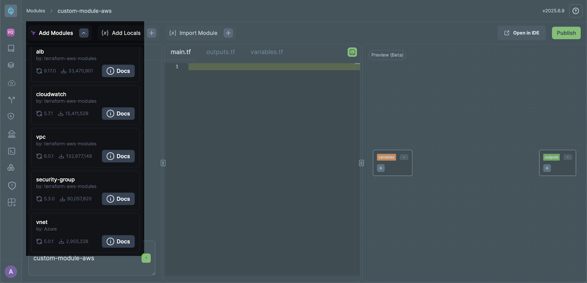This screenshot has height=283, width=587.
Task: Select the vpc module name
Action: (41, 137)
